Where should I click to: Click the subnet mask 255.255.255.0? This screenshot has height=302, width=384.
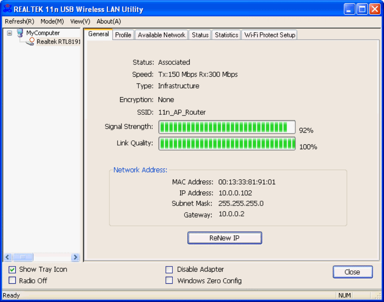pos(241,203)
